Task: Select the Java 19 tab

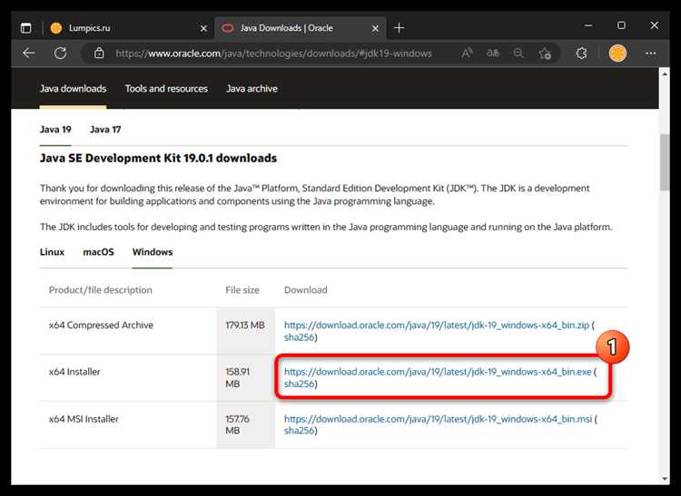Action: click(55, 129)
